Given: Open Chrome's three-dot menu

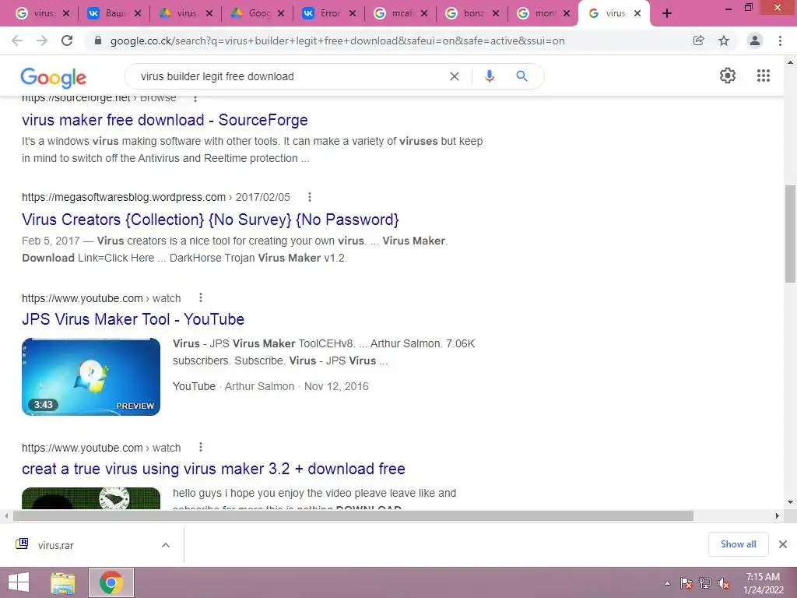Looking at the screenshot, I should [x=780, y=40].
